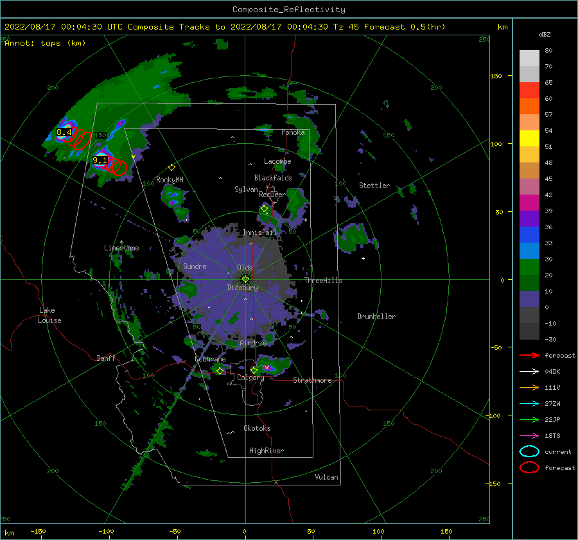
Task: Click the Airdrie city label
Action: coord(253,343)
